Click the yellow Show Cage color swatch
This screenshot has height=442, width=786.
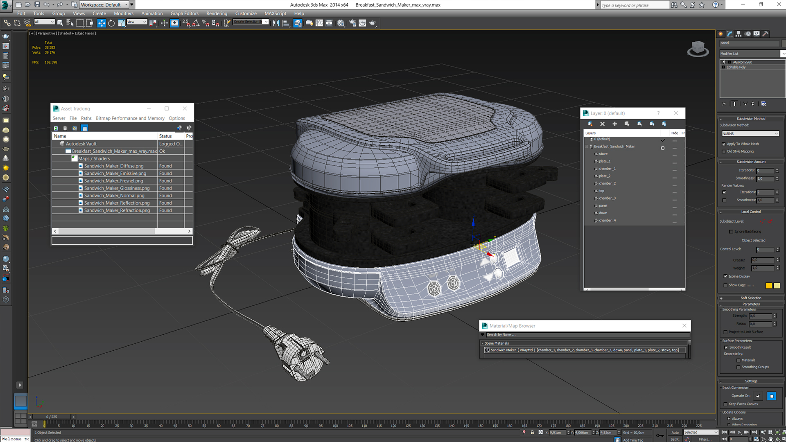click(x=768, y=286)
